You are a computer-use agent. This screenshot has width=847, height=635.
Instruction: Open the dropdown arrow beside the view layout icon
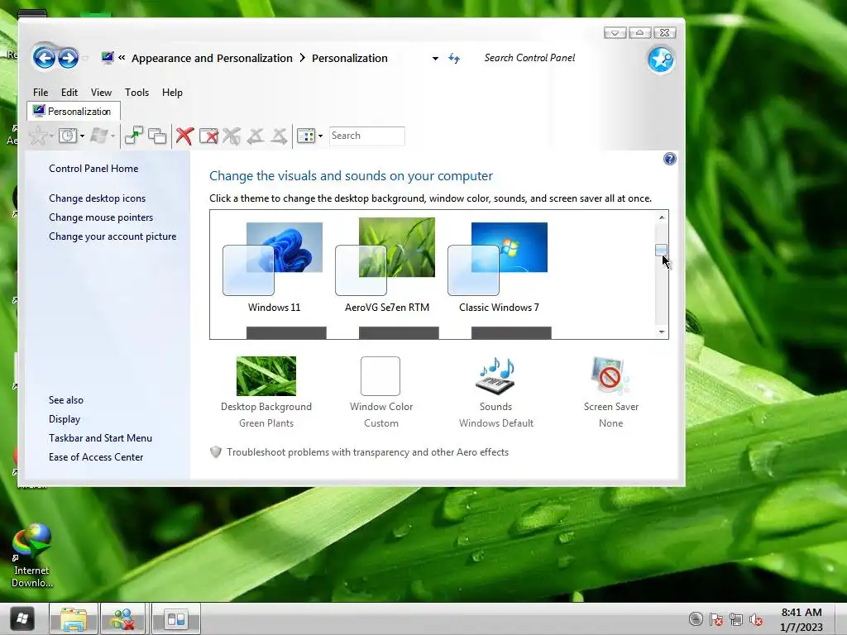(x=320, y=136)
